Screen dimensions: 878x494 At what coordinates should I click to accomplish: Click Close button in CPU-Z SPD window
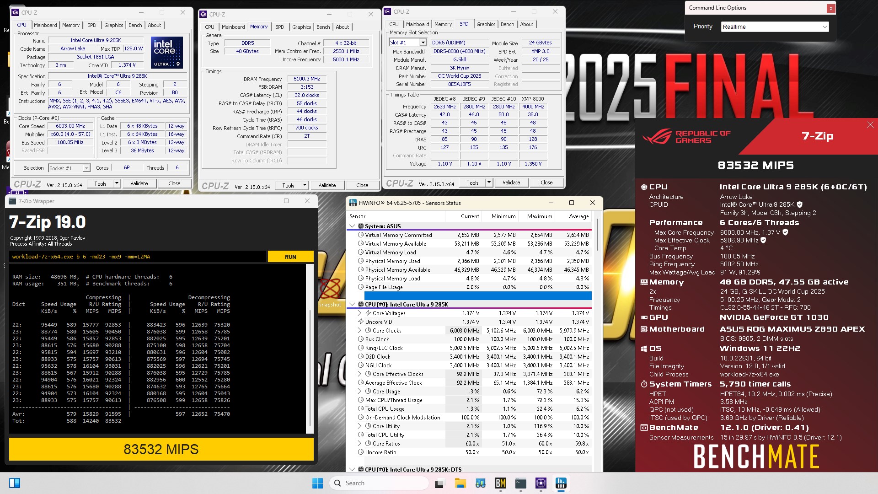546,183
